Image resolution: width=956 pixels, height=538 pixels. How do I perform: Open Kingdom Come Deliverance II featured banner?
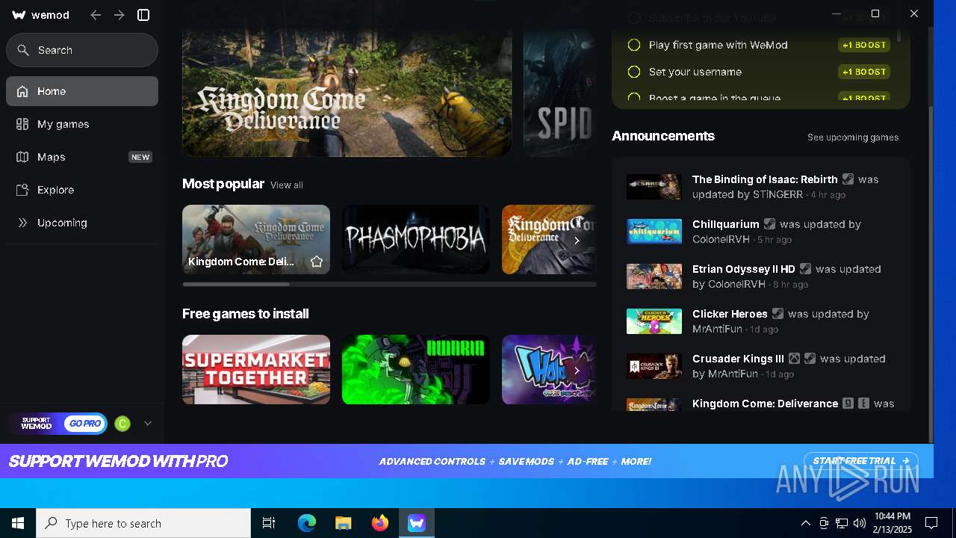[347, 93]
